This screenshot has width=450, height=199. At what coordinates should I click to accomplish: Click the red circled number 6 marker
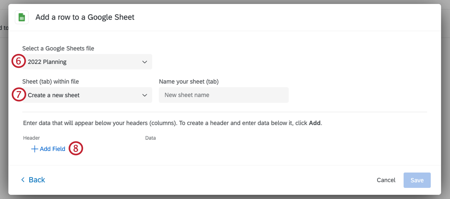tap(19, 61)
